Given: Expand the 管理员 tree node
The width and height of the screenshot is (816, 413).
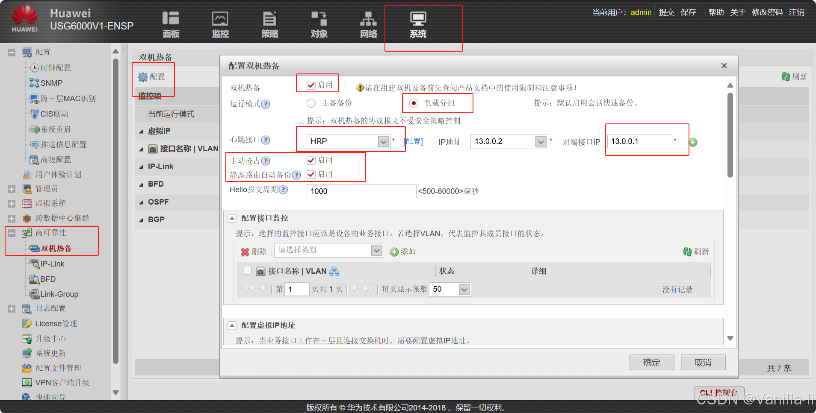Looking at the screenshot, I should coord(12,189).
